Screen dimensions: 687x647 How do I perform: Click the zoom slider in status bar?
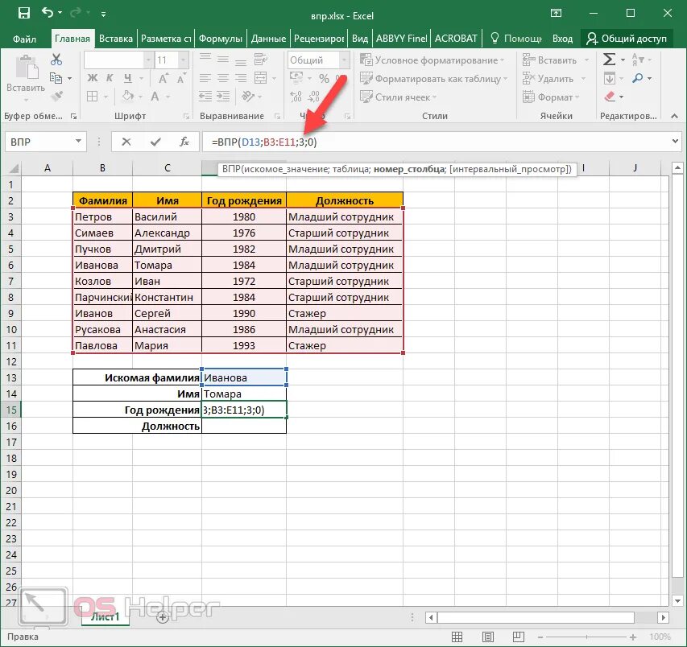pos(587,637)
